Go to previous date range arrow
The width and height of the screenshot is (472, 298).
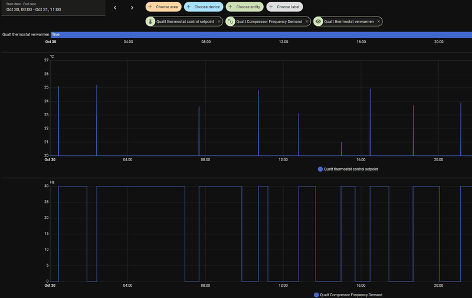pyautogui.click(x=115, y=8)
